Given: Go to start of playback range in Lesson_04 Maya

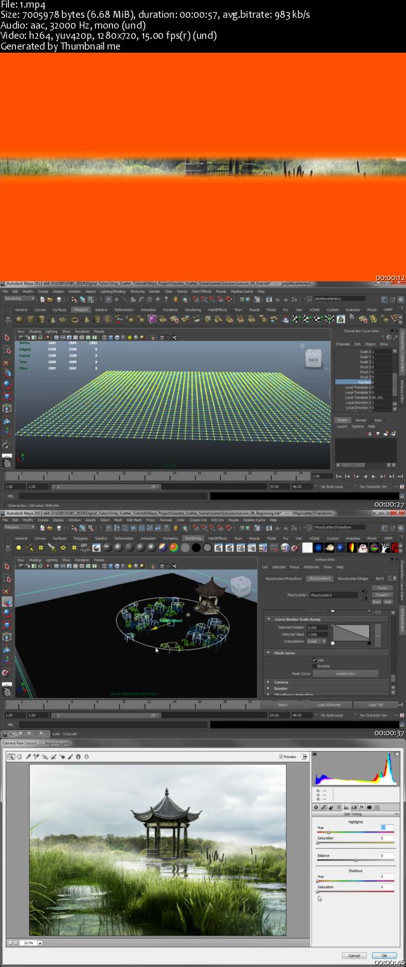Looking at the screenshot, I should (x=339, y=476).
